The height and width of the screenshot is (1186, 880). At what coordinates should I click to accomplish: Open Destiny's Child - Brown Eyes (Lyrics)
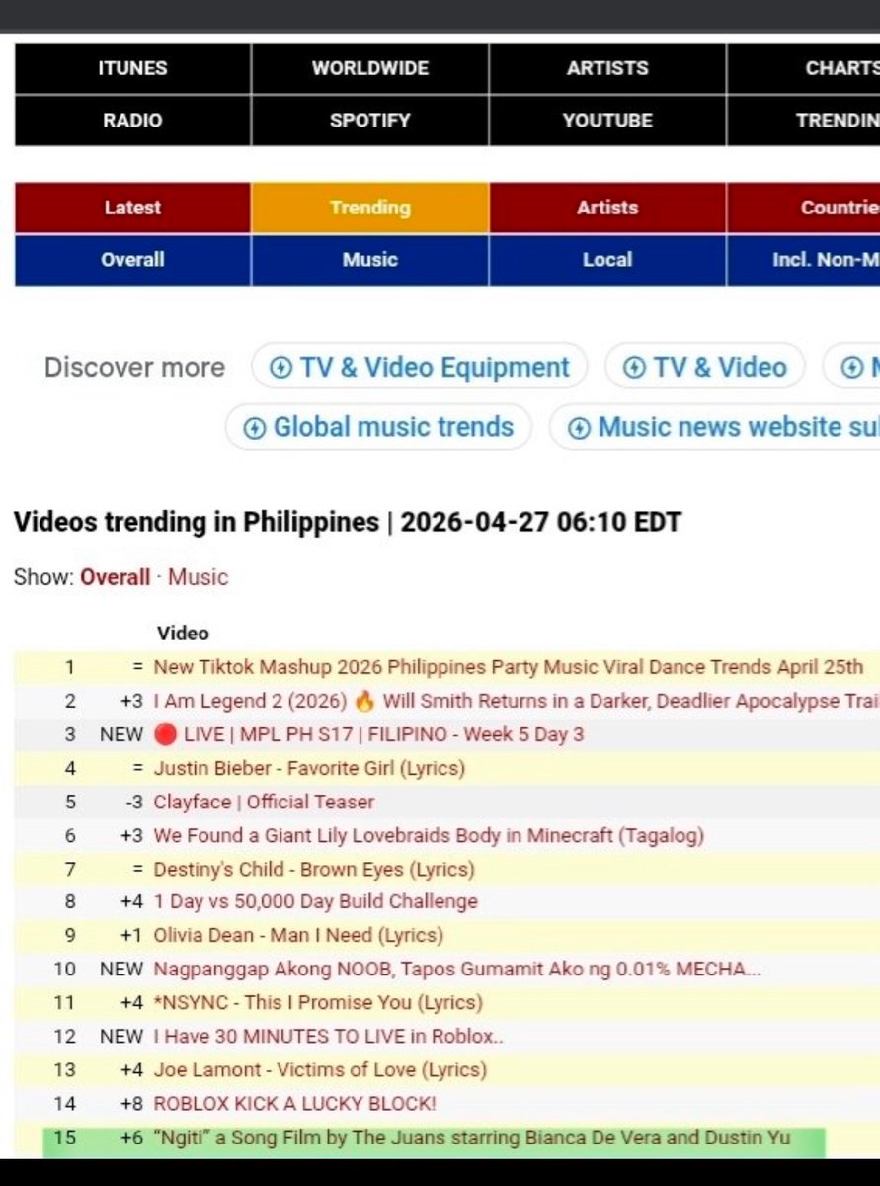coord(314,870)
